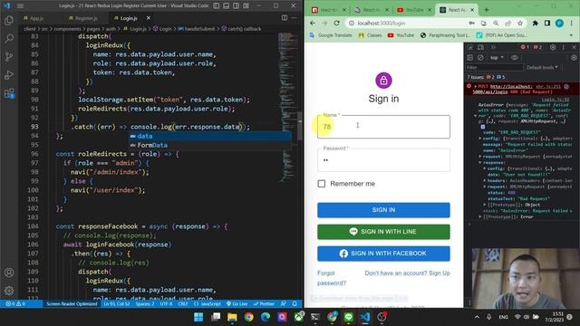This screenshot has height=326, width=580.
Task: Click the zoom magnifier icon in address bar
Action: 496,23
